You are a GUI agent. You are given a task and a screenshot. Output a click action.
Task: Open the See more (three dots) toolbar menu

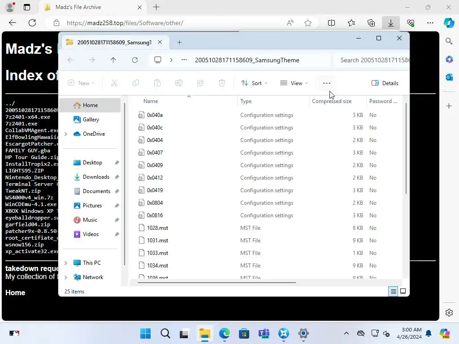[x=327, y=83]
